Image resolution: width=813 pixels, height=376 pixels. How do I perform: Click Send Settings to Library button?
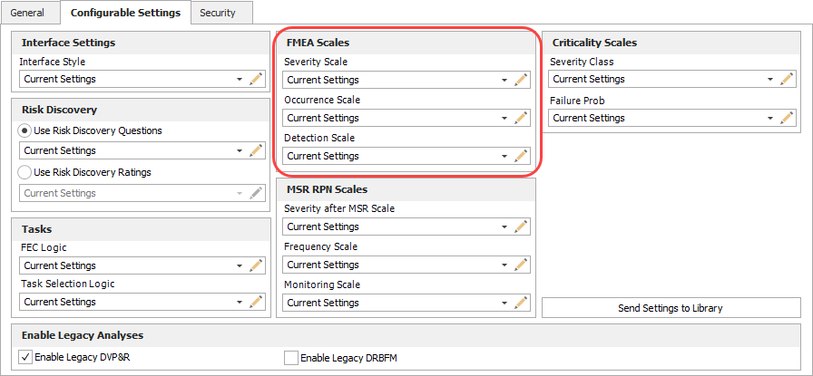(671, 308)
